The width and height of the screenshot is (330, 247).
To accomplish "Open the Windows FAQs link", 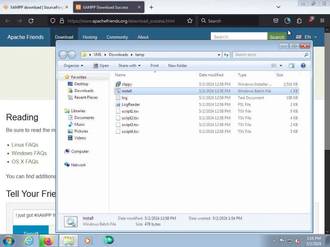I will pyautogui.click(x=29, y=153).
